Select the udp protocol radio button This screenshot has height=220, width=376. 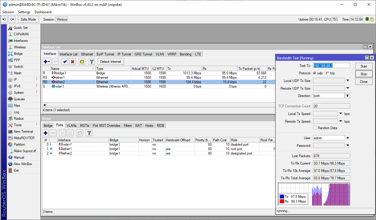pos(315,73)
